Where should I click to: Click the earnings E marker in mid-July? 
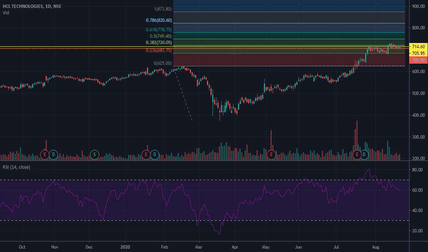coord(357,154)
